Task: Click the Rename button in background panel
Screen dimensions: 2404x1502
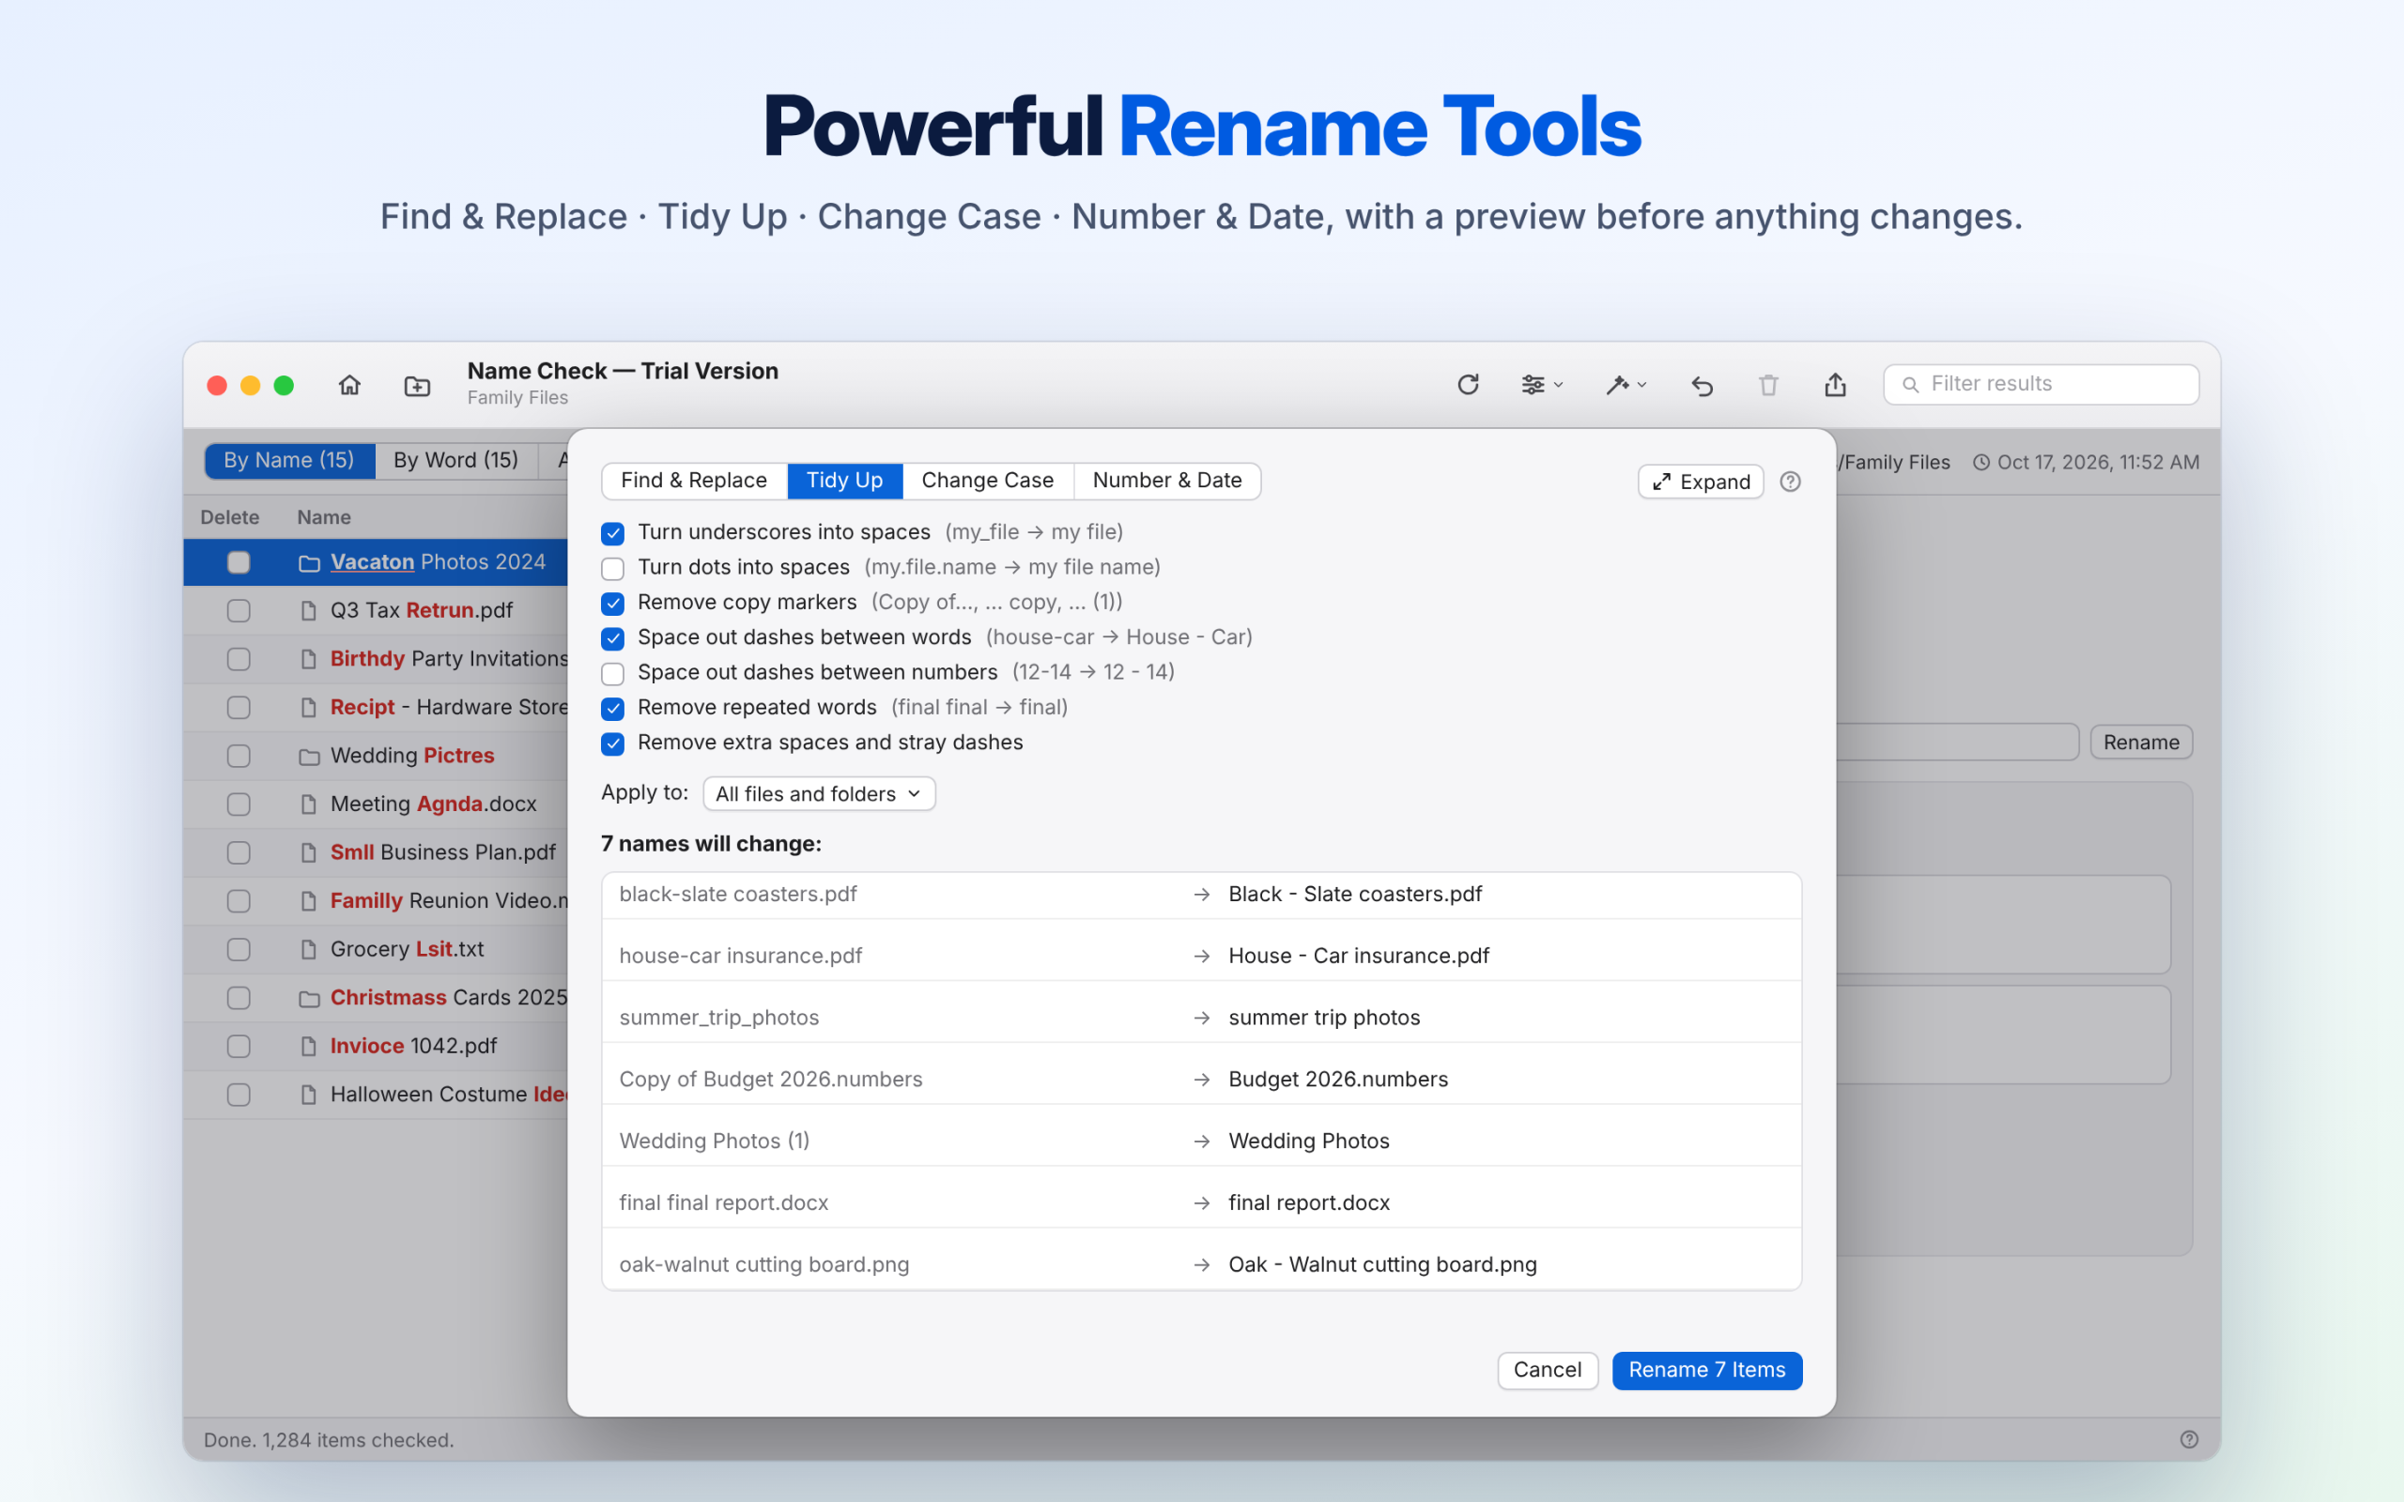Action: tap(2141, 742)
